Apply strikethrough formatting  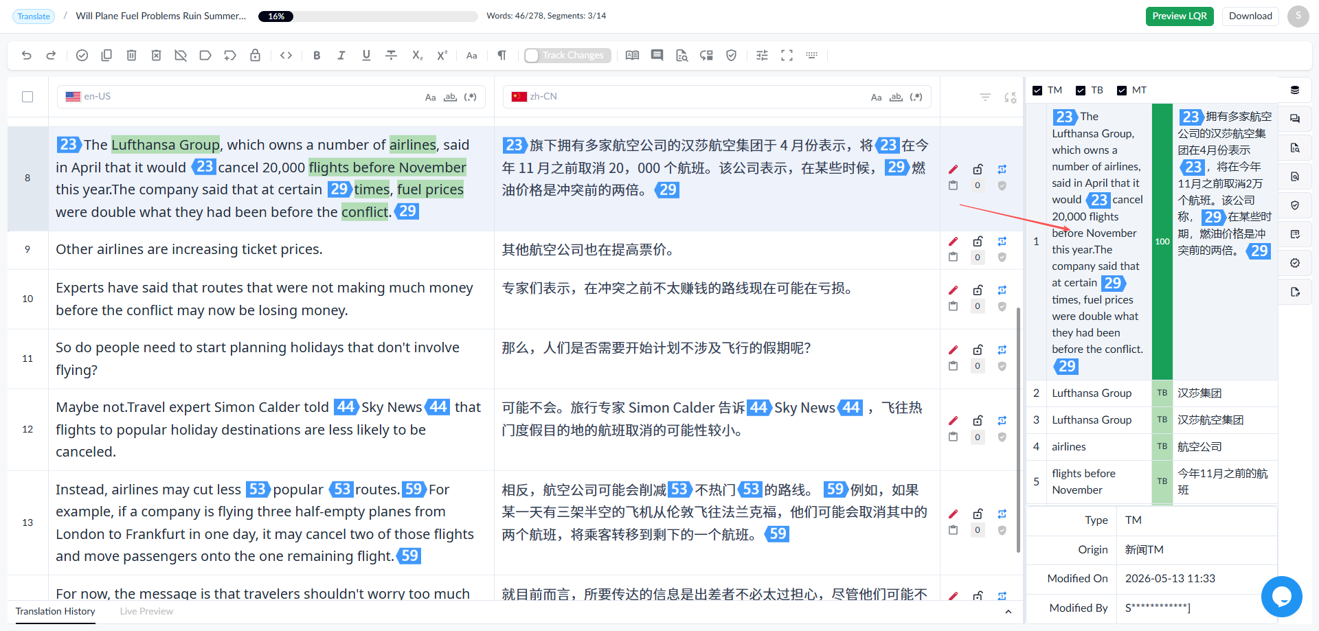pos(391,56)
